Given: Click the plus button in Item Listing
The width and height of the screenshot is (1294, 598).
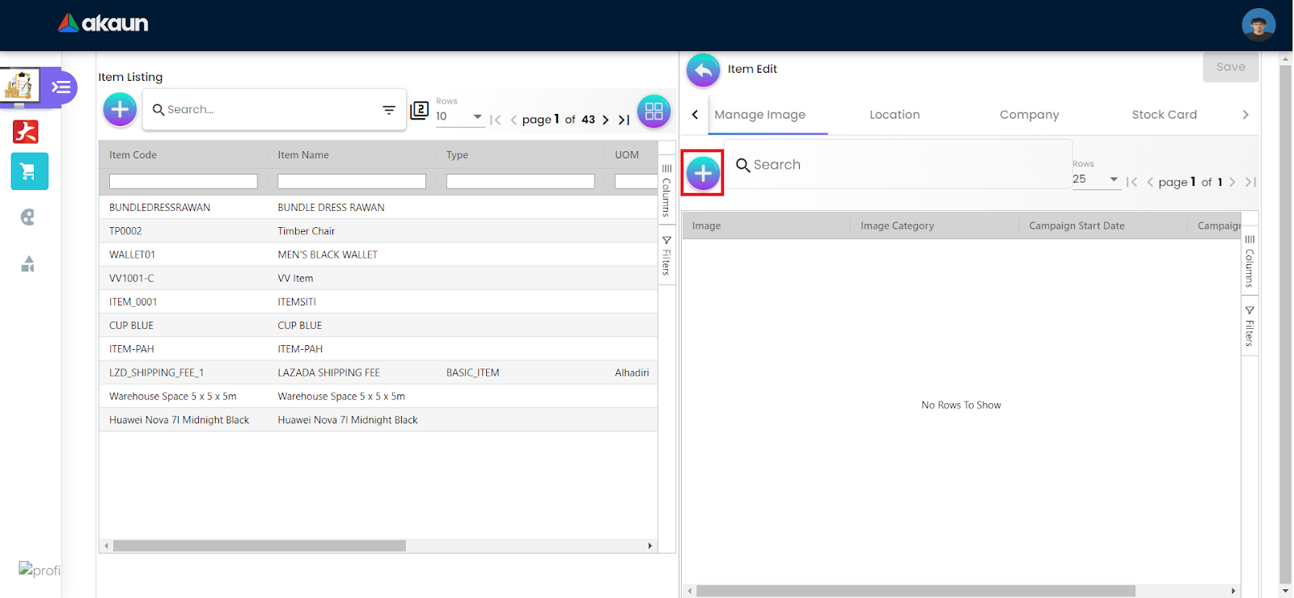Looking at the screenshot, I should tap(120, 109).
